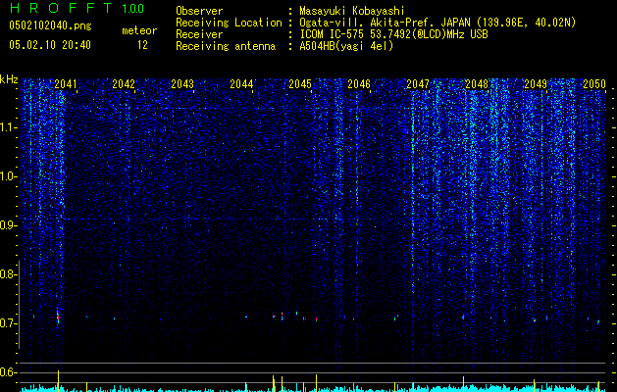
Task: Click the 'Observer' field label
Action: (x=199, y=11)
